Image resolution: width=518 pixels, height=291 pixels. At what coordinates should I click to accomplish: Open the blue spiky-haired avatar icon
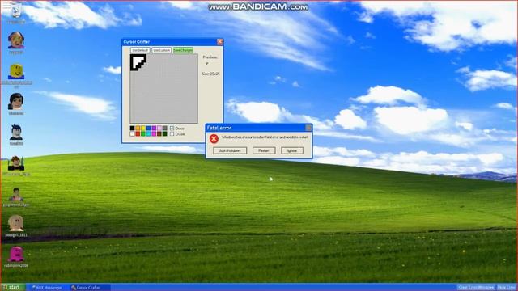pyautogui.click(x=16, y=132)
